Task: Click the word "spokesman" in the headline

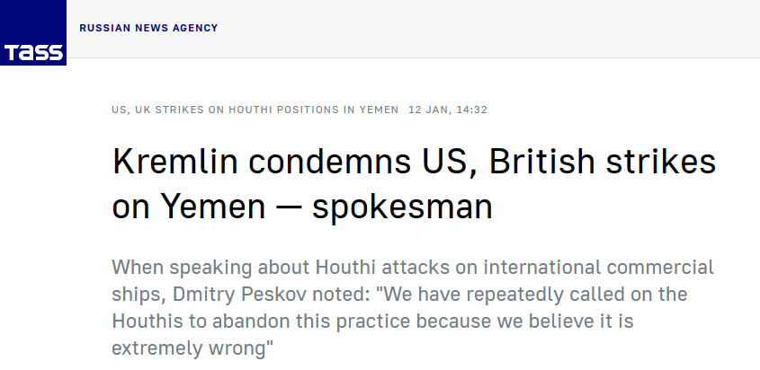Action: tap(402, 207)
